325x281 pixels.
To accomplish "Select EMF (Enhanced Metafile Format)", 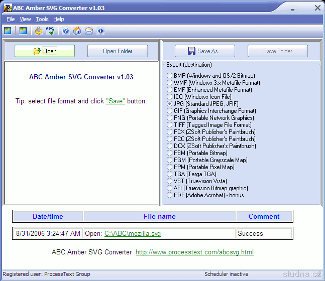I will (209, 90).
